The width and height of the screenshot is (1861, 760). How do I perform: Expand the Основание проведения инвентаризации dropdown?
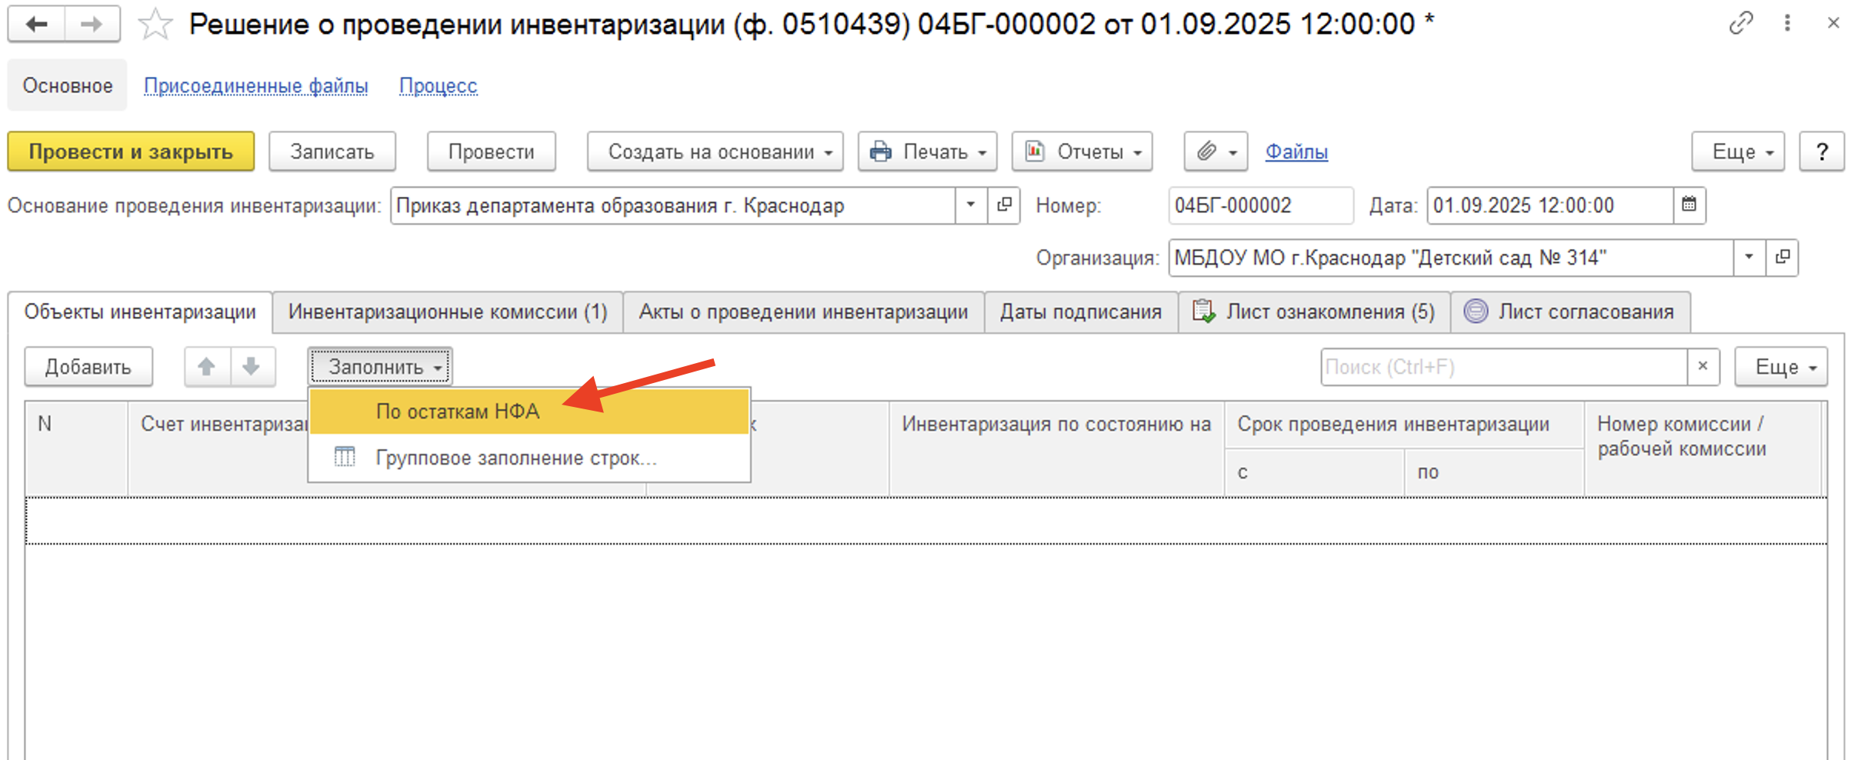971,205
